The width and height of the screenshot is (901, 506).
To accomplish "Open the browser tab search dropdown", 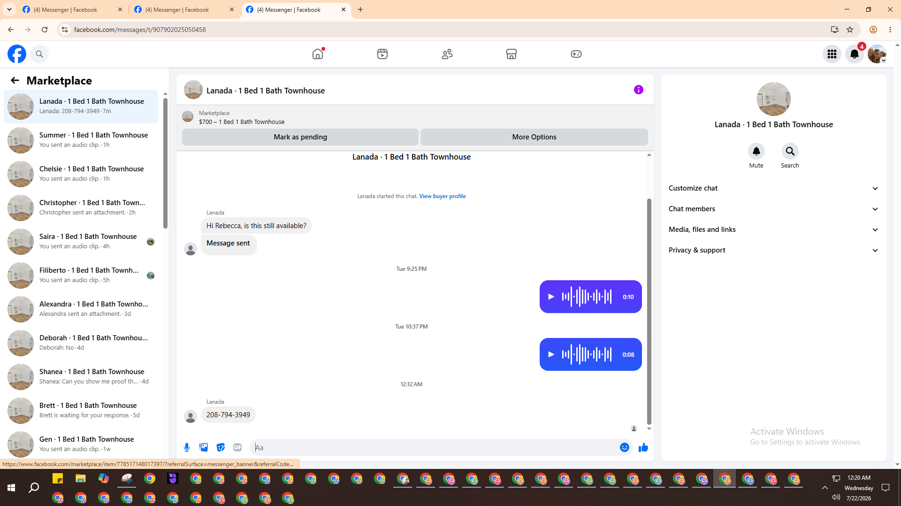I will point(9,9).
